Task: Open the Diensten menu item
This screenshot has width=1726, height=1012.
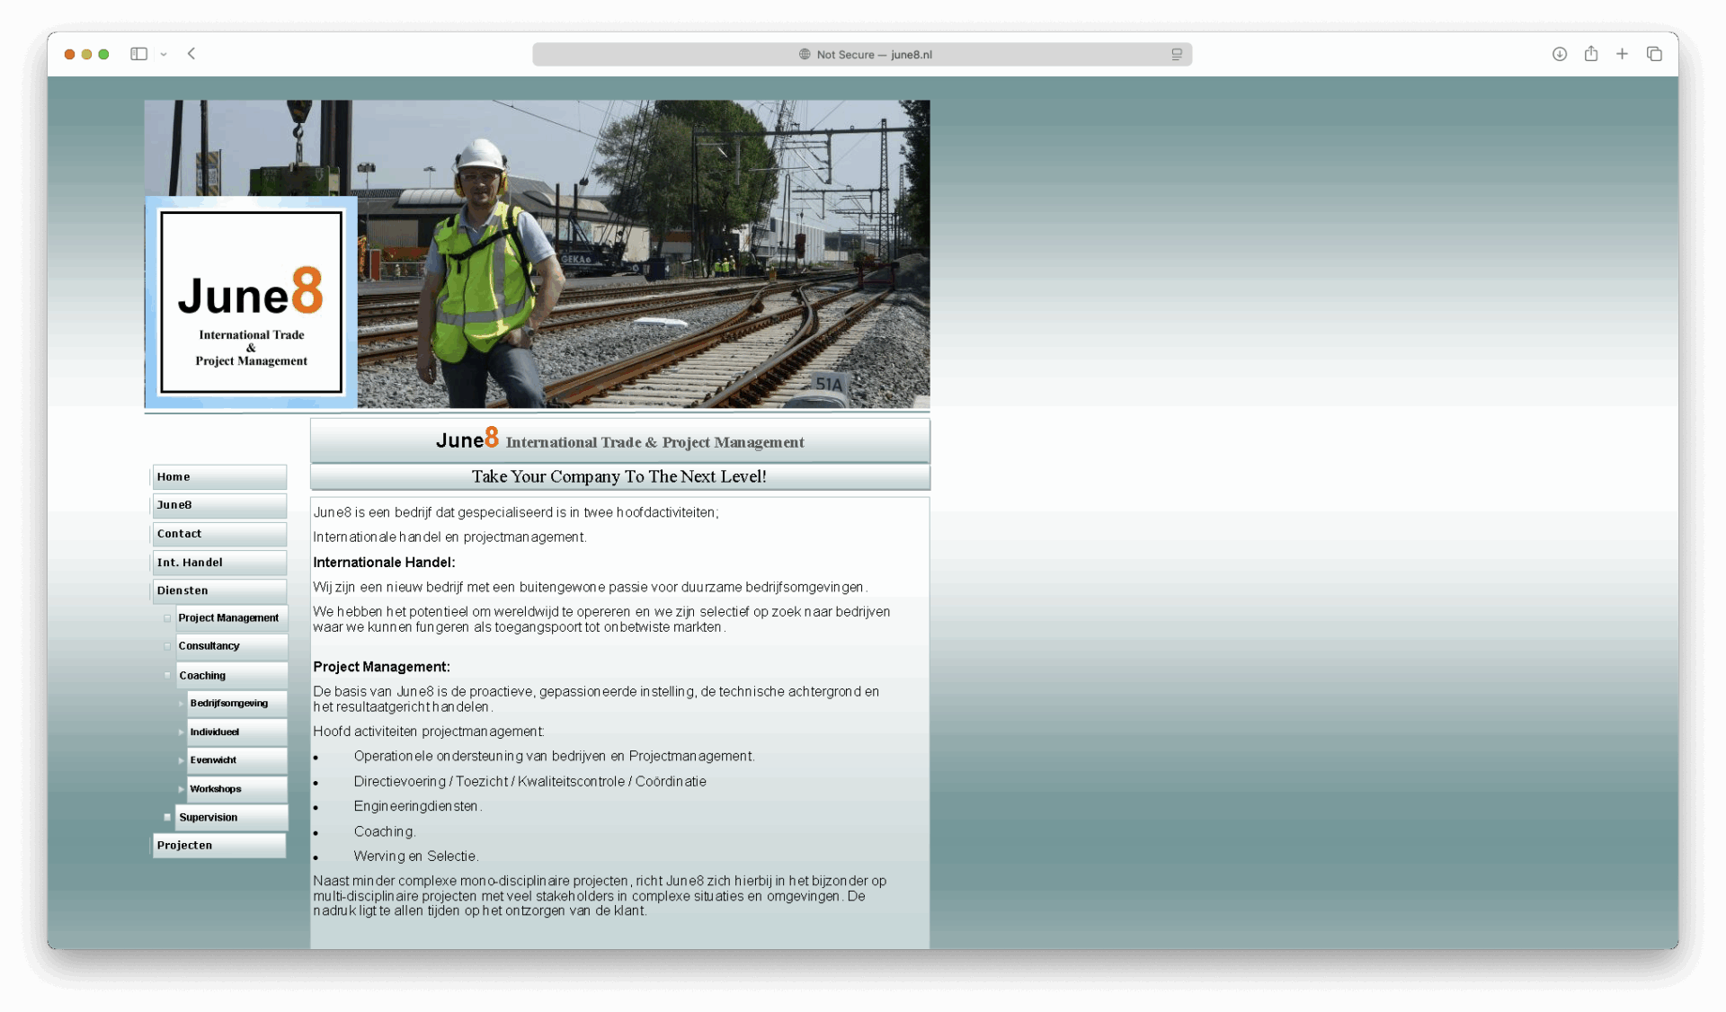Action: click(219, 590)
